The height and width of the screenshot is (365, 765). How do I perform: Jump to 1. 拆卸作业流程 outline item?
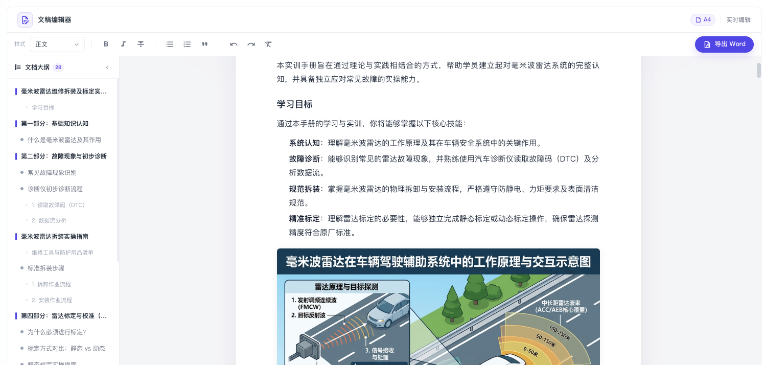point(51,284)
